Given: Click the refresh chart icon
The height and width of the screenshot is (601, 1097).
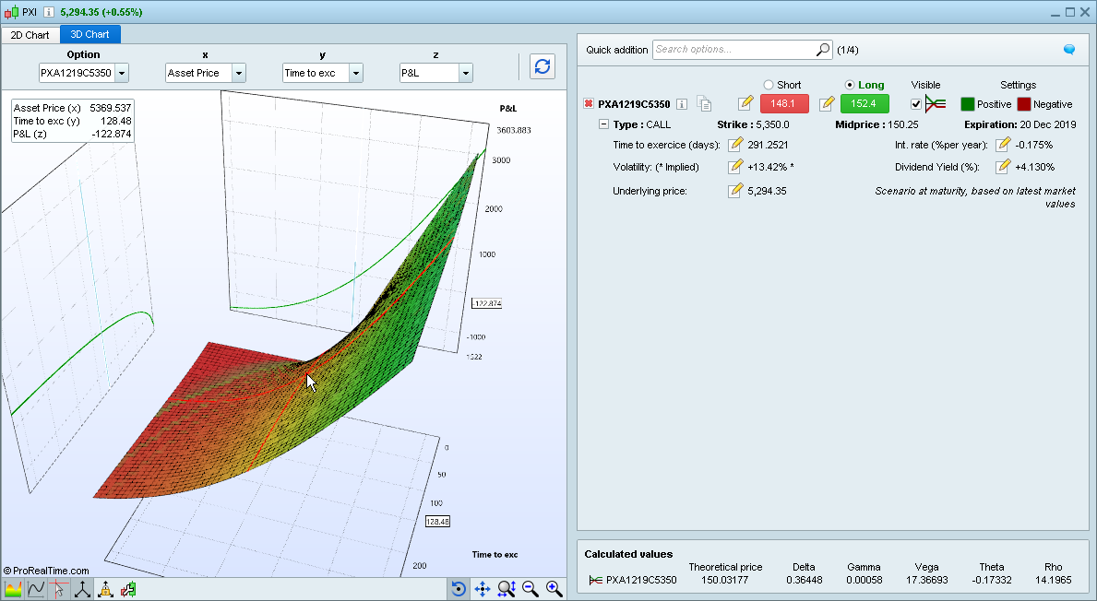Looking at the screenshot, I should [x=543, y=66].
